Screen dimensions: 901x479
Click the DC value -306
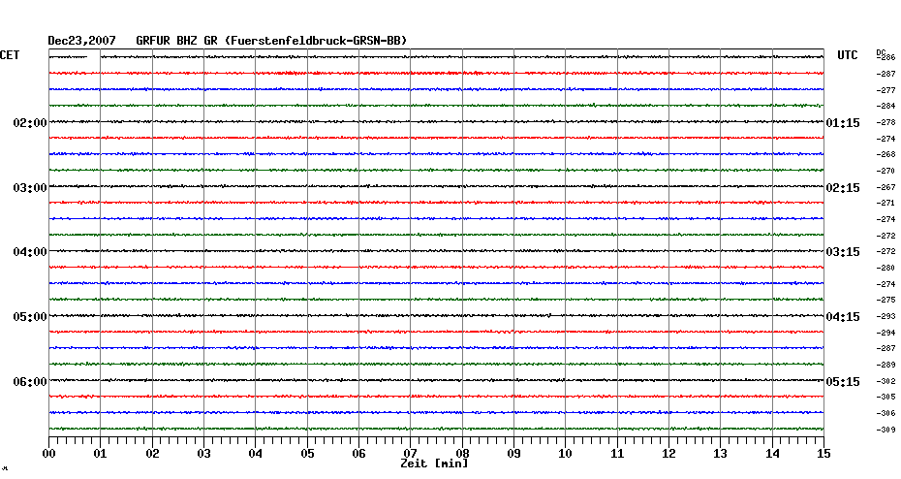[x=886, y=413]
